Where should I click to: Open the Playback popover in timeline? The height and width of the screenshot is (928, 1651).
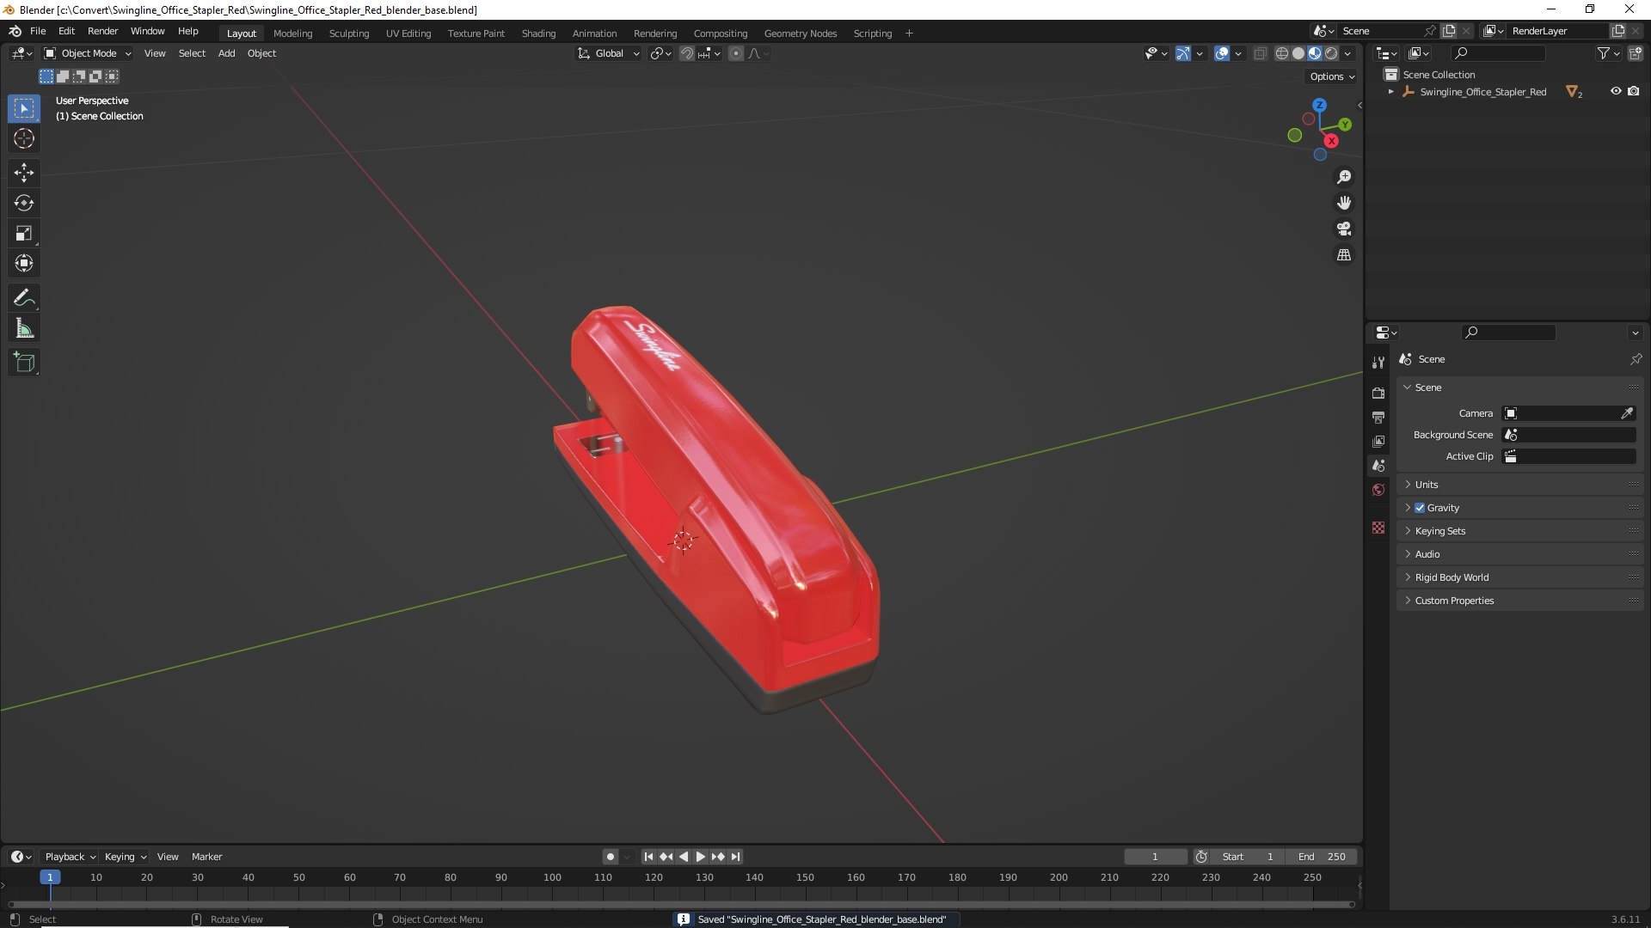(70, 857)
